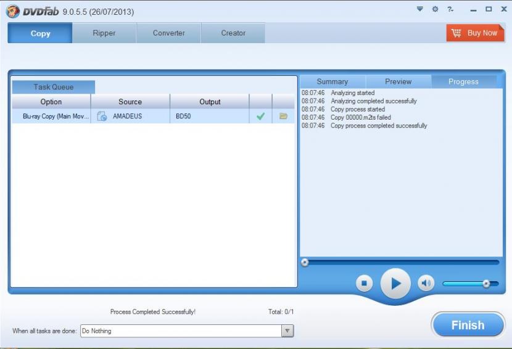
Task: Click the Option column header
Action: tap(51, 102)
